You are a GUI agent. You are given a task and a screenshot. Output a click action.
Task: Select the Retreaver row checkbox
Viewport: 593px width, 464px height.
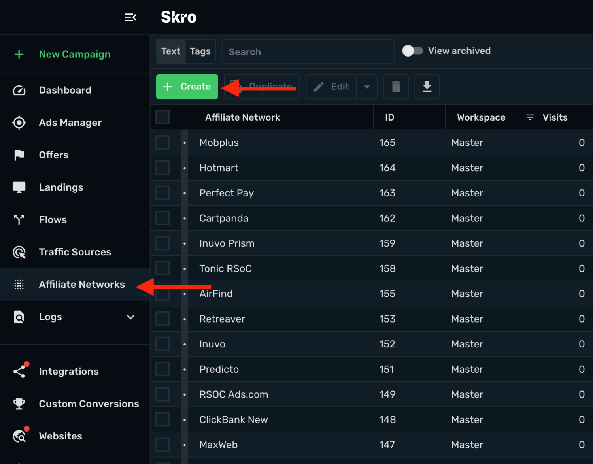tap(162, 319)
